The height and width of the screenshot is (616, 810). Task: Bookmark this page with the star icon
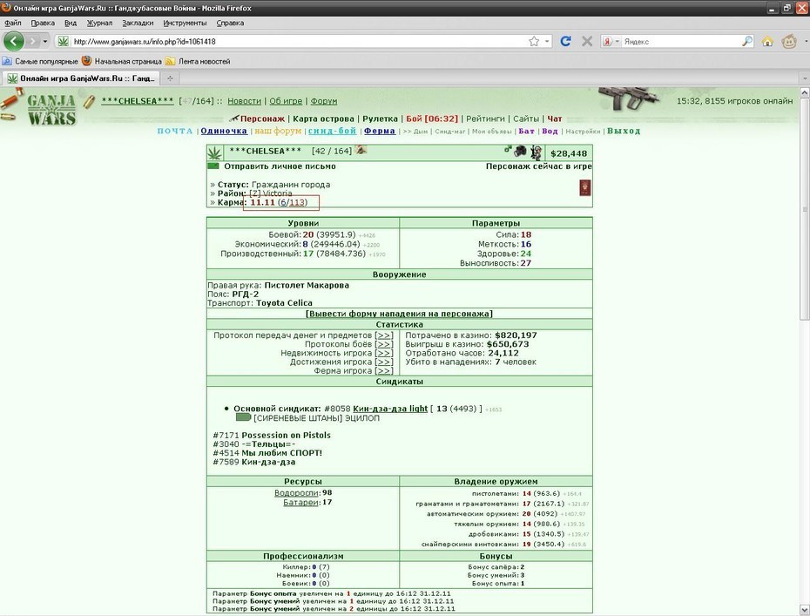(x=534, y=41)
